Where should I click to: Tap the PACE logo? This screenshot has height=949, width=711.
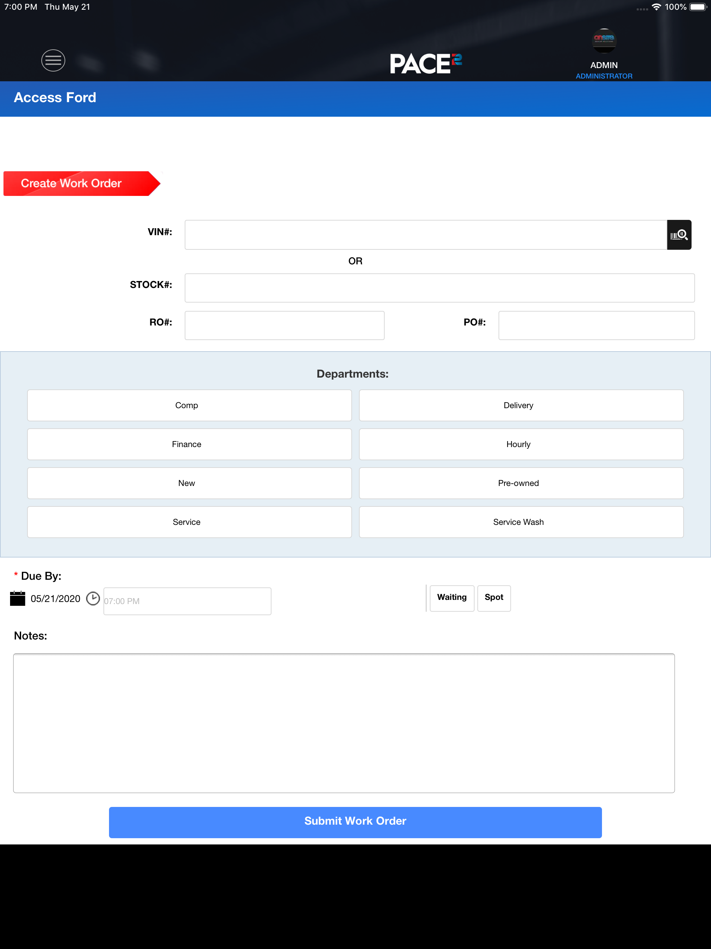[x=426, y=63]
